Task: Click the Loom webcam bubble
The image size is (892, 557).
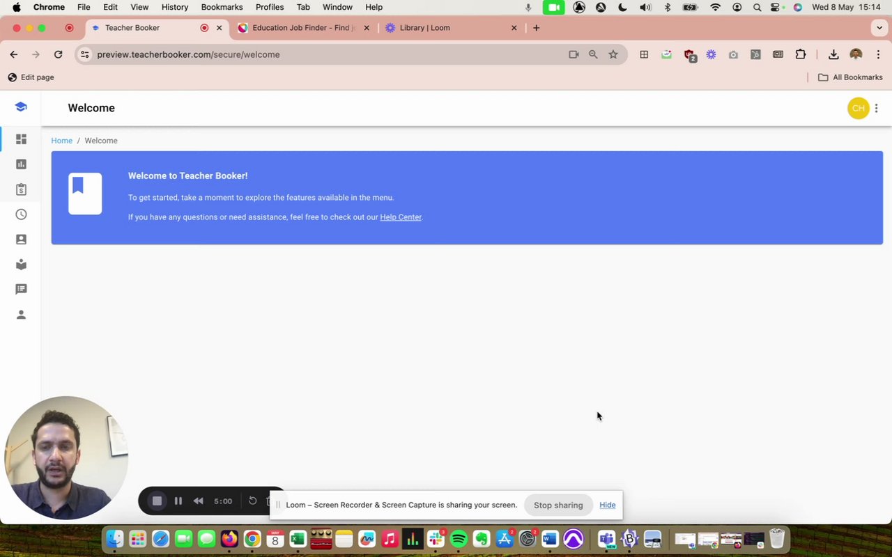Action: pos(66,457)
